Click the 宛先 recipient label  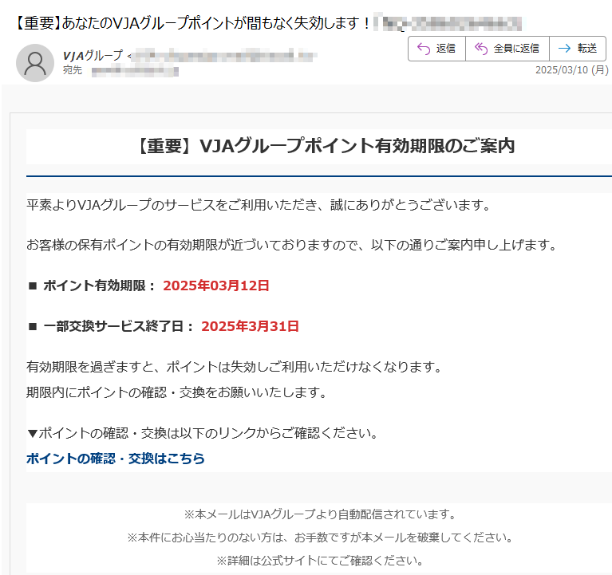(73, 70)
